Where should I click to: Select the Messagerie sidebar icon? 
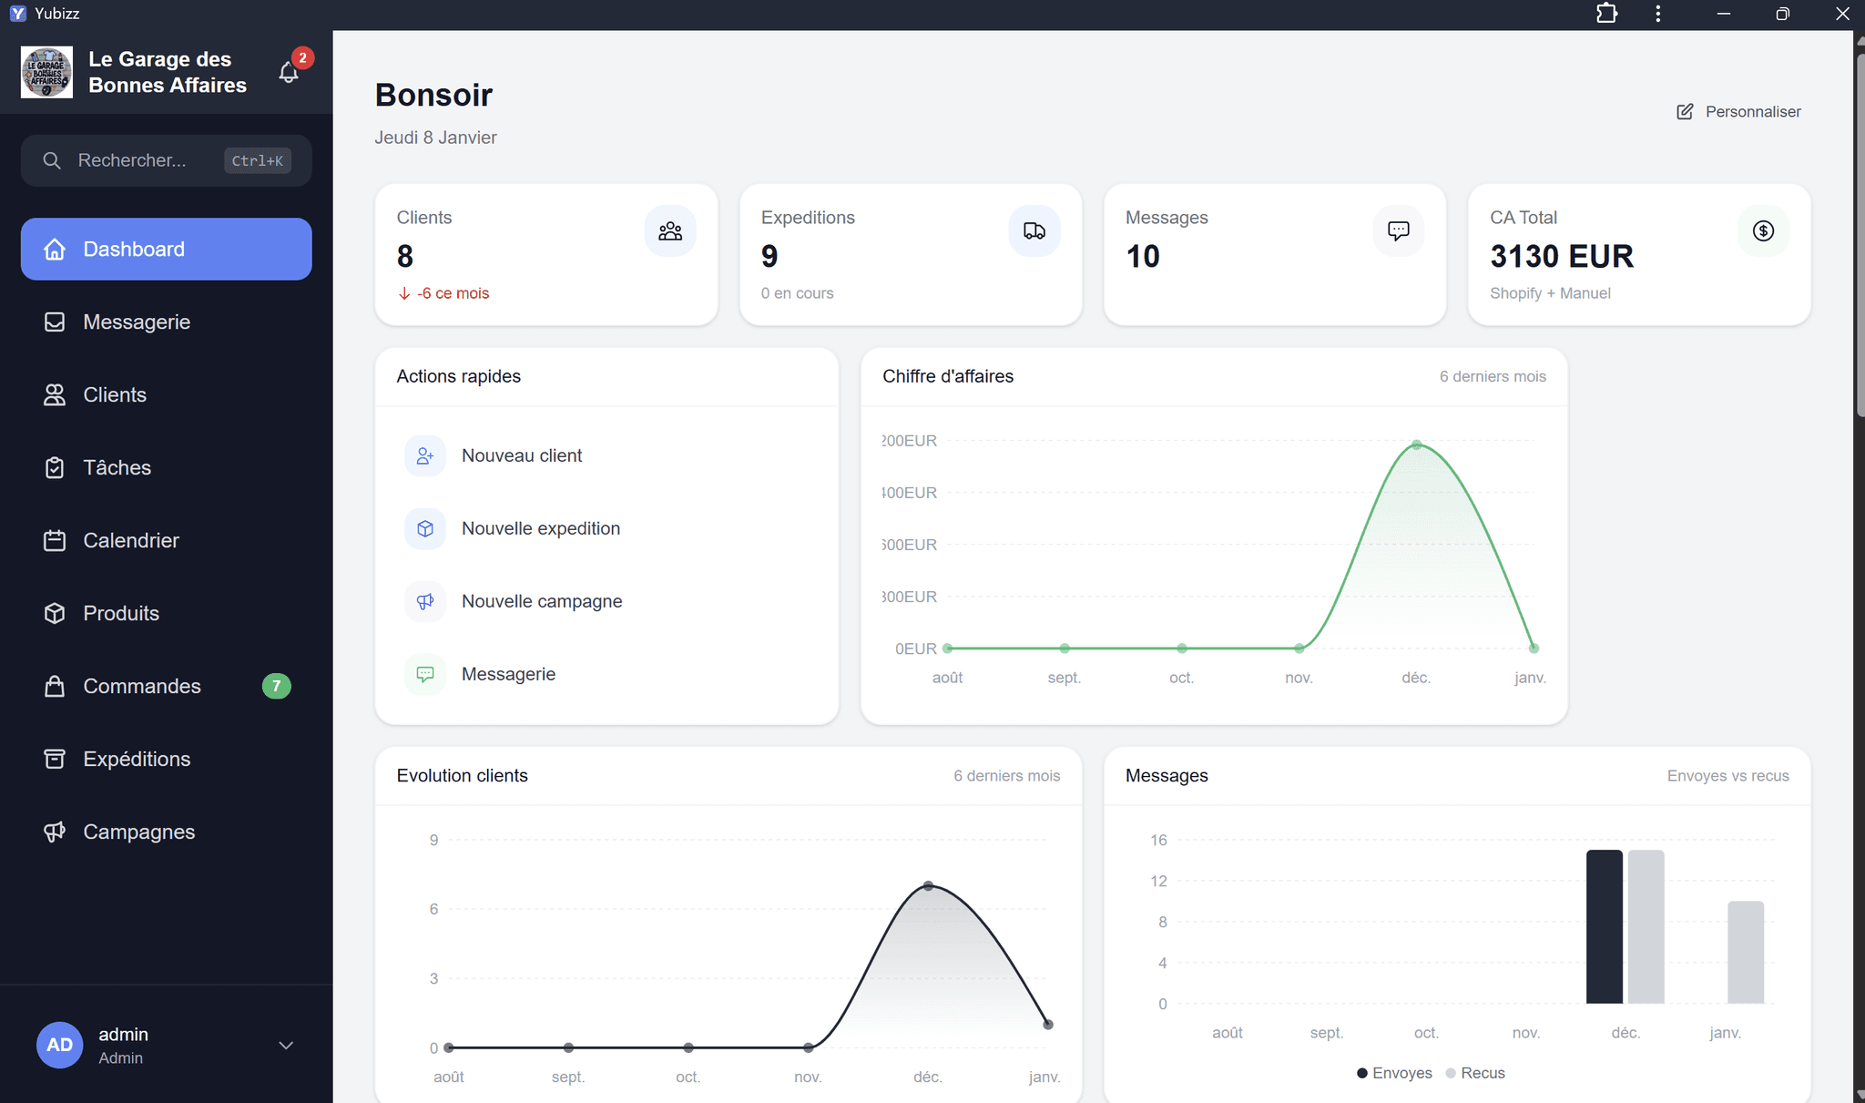coord(56,322)
